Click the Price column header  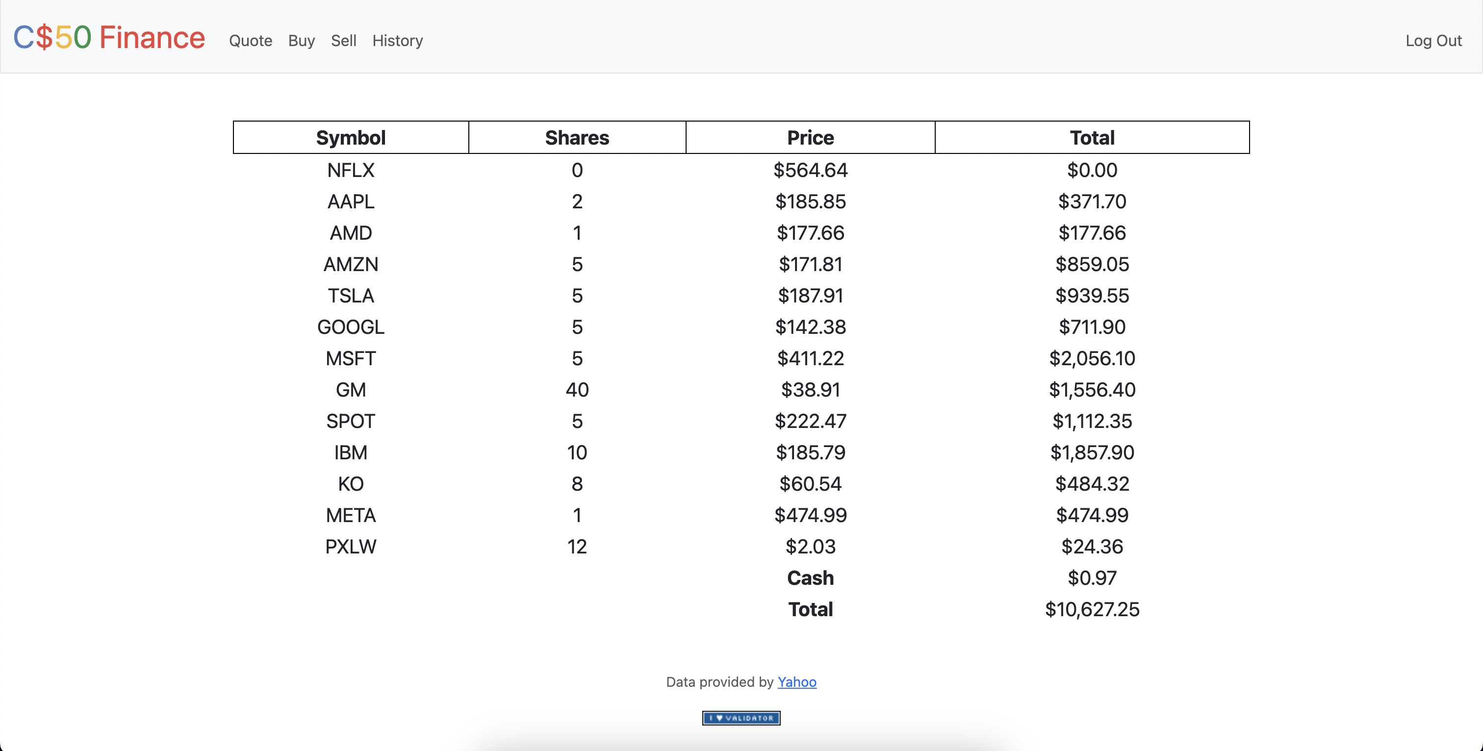(810, 138)
